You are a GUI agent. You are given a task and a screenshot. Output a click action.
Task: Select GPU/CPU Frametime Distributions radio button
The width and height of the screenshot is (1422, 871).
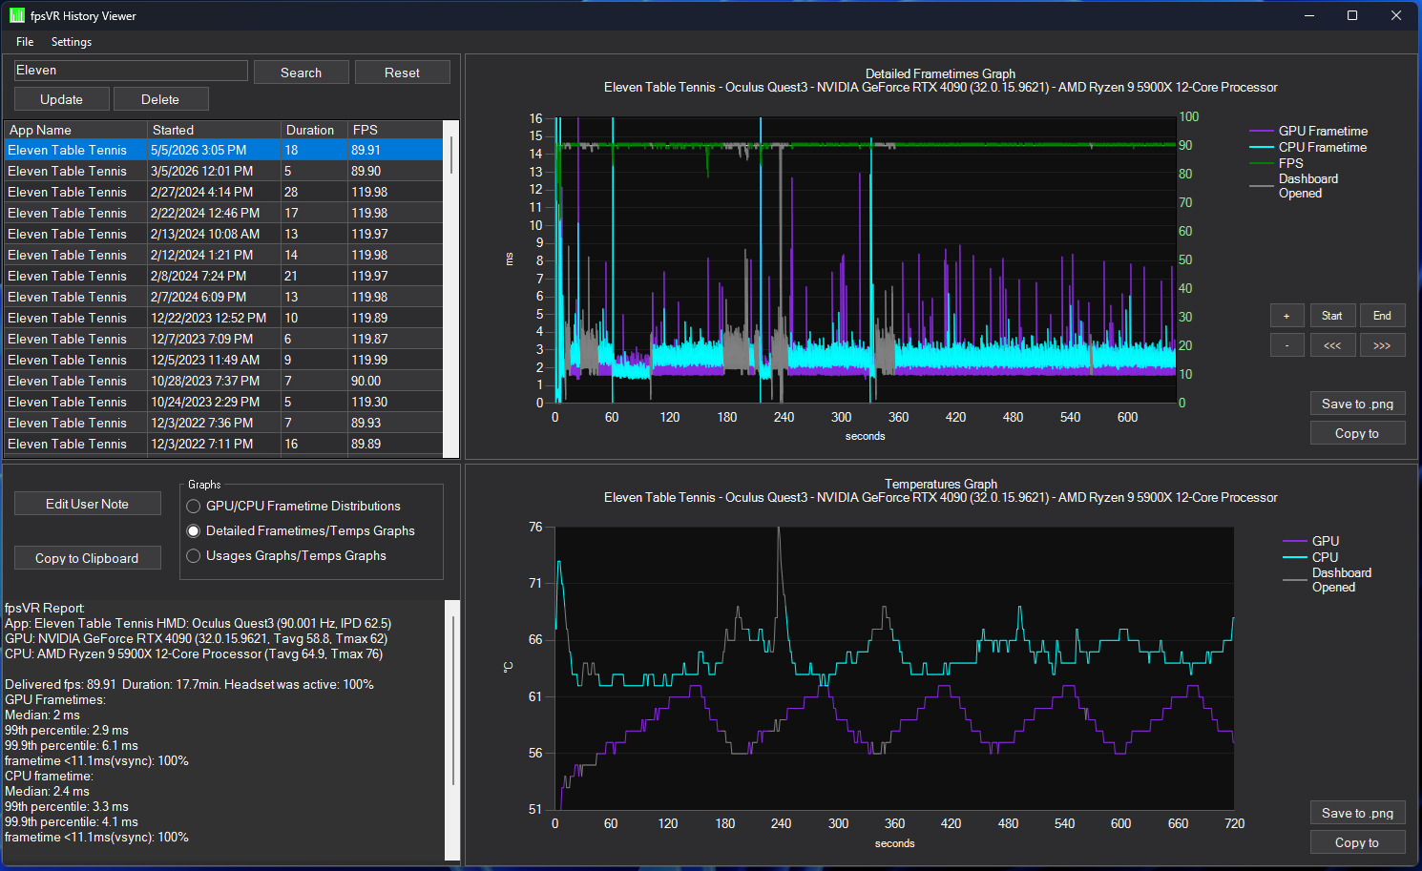pos(194,507)
